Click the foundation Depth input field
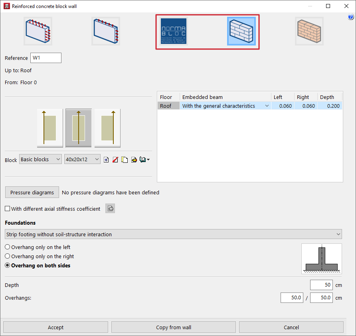Screen dimensions: 356x336 pyautogui.click(x=321, y=285)
